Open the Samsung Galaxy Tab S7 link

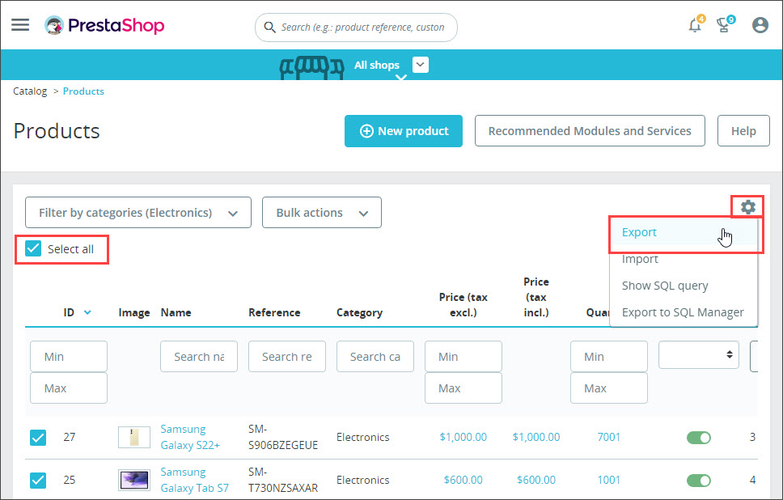(x=195, y=480)
